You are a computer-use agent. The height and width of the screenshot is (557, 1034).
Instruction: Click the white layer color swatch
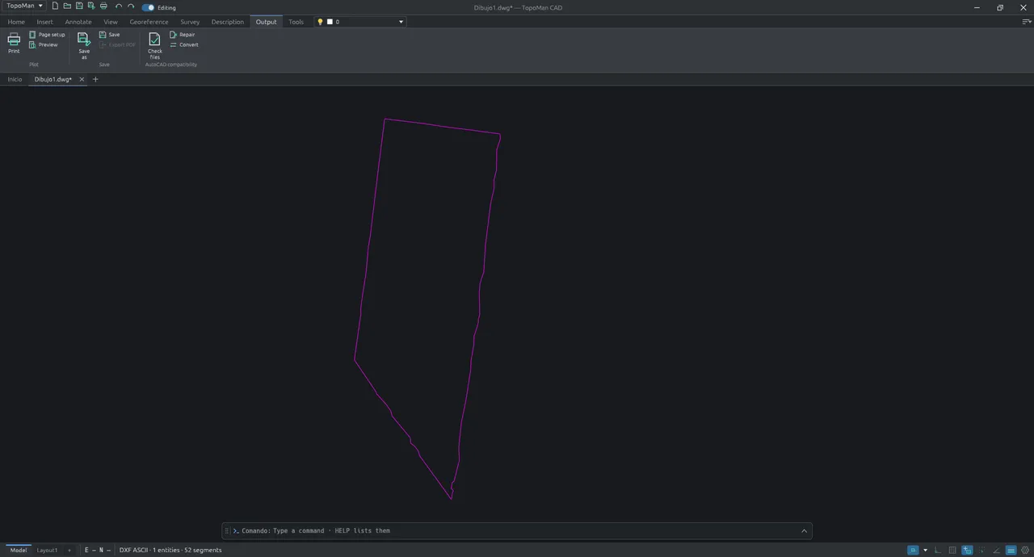[330, 22]
